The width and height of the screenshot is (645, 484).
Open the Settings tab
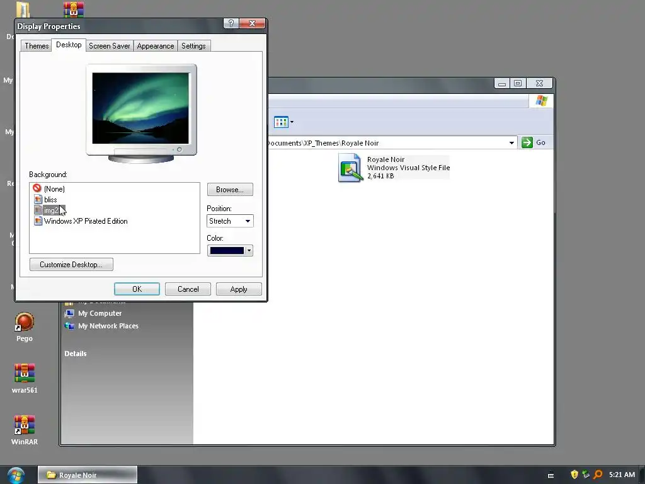[x=193, y=45]
